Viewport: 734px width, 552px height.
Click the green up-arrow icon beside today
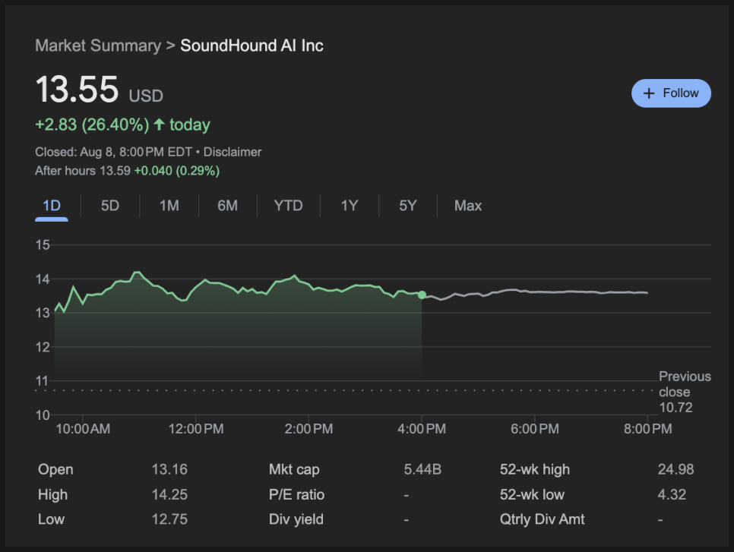click(x=159, y=125)
